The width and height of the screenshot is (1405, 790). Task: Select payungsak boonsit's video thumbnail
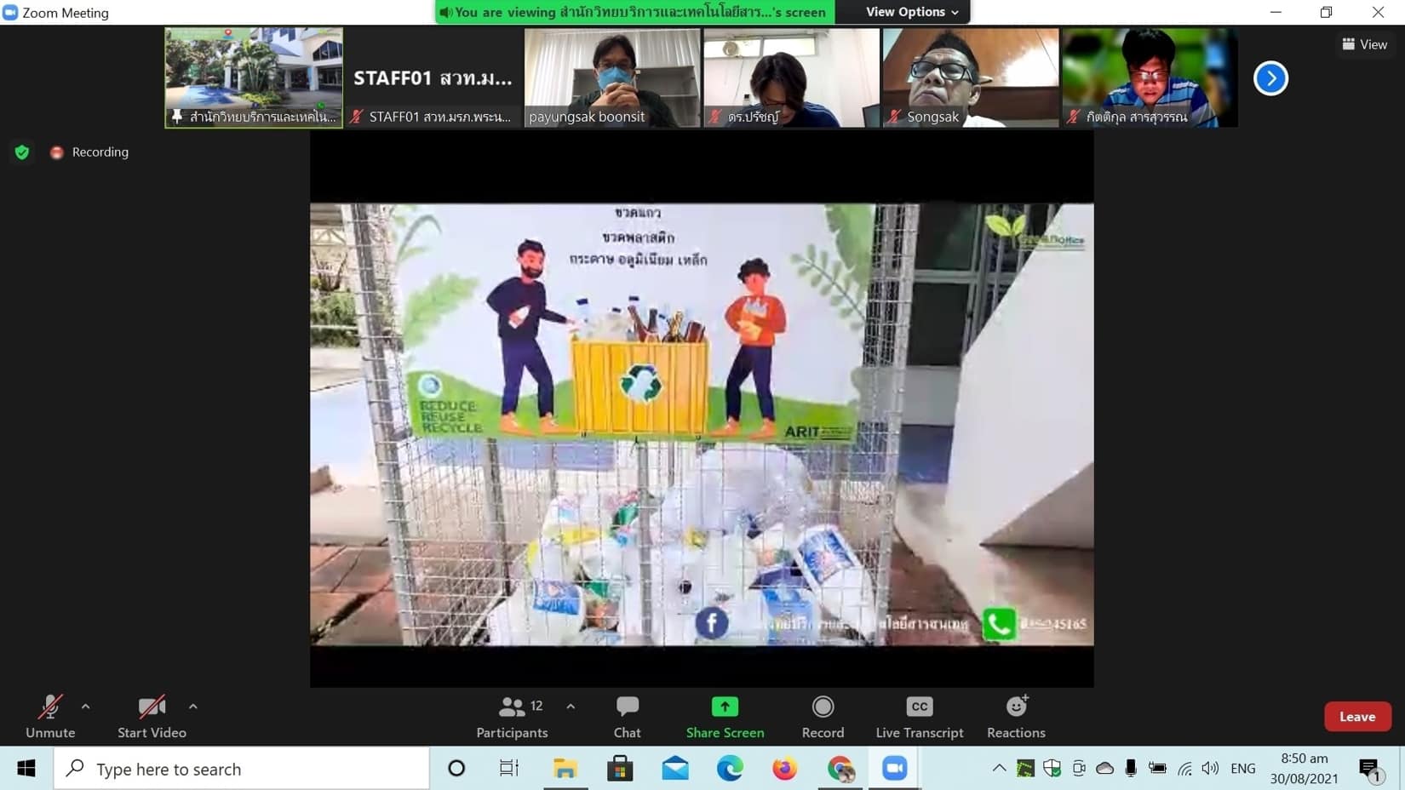pos(612,77)
